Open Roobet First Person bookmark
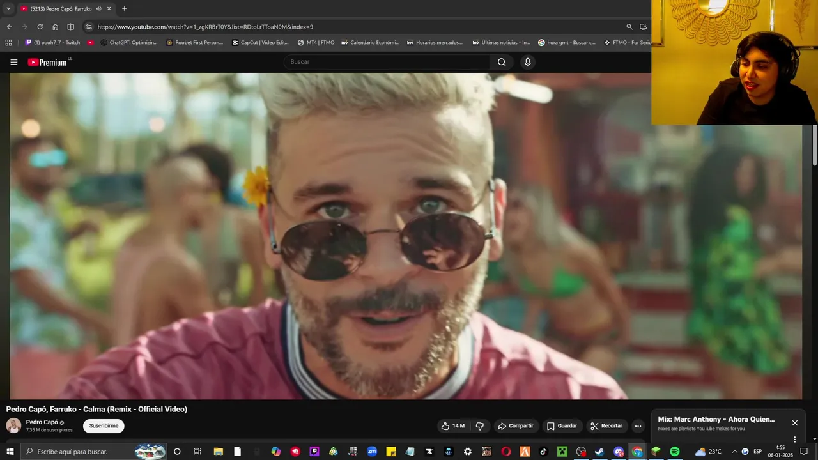The width and height of the screenshot is (818, 460). coord(195,43)
